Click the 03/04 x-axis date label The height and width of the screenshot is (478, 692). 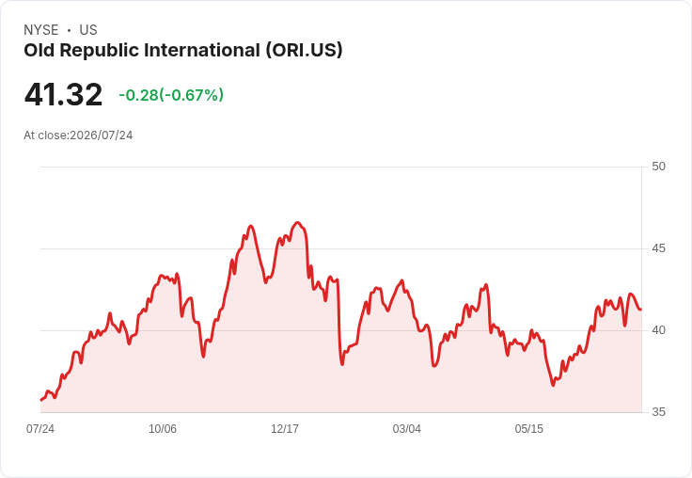[407, 429]
